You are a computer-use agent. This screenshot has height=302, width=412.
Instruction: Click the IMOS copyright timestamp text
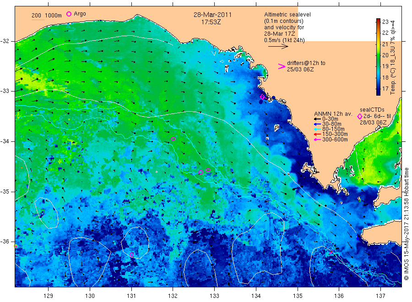pyautogui.click(x=407, y=224)
